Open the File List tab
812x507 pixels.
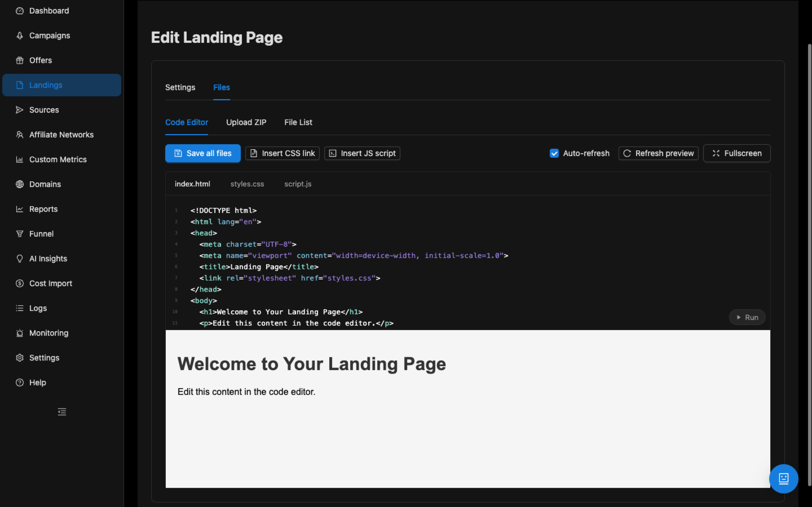pyautogui.click(x=298, y=123)
